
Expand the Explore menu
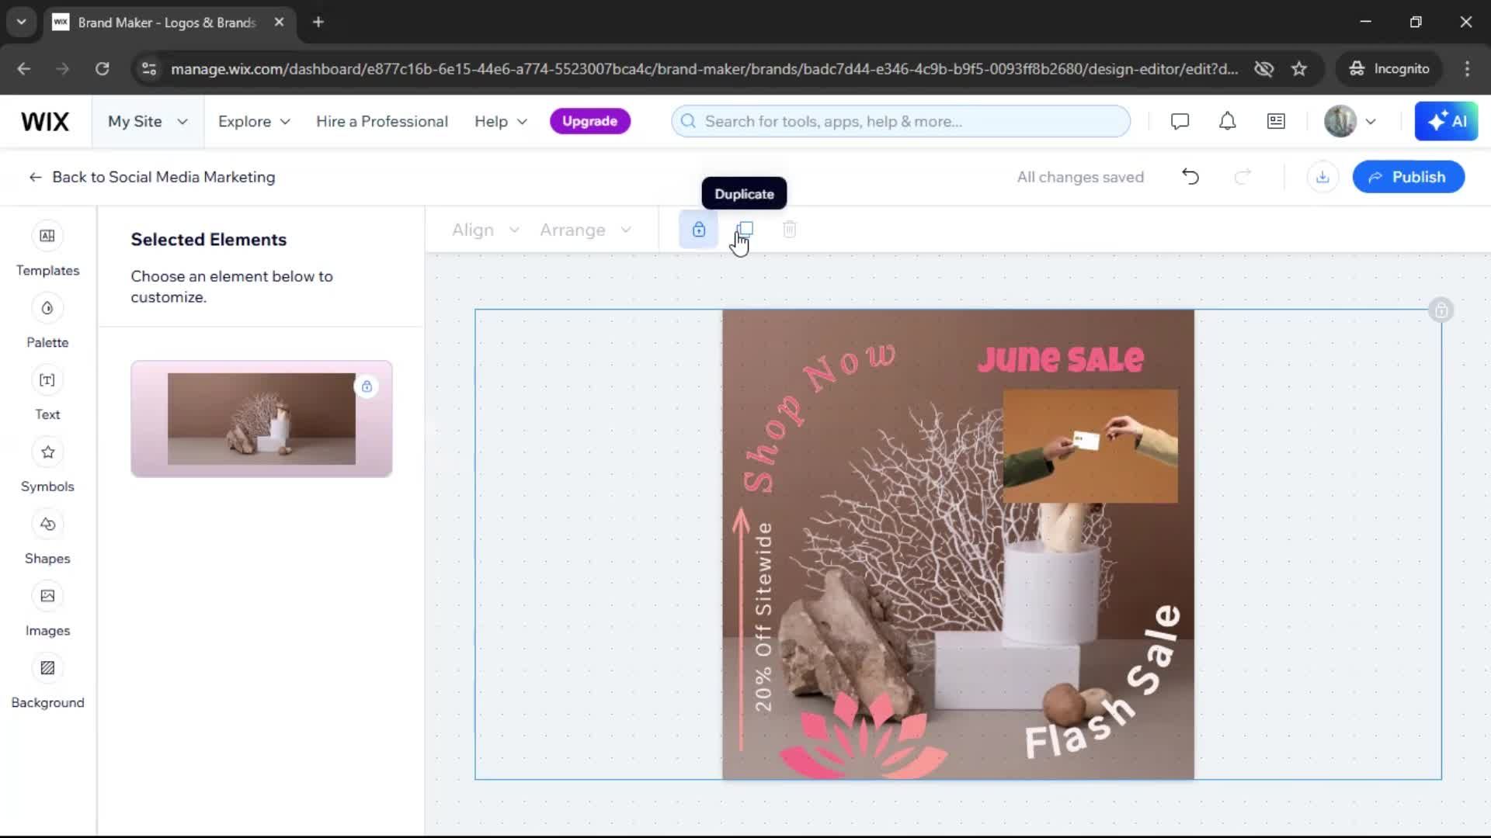[x=254, y=121]
